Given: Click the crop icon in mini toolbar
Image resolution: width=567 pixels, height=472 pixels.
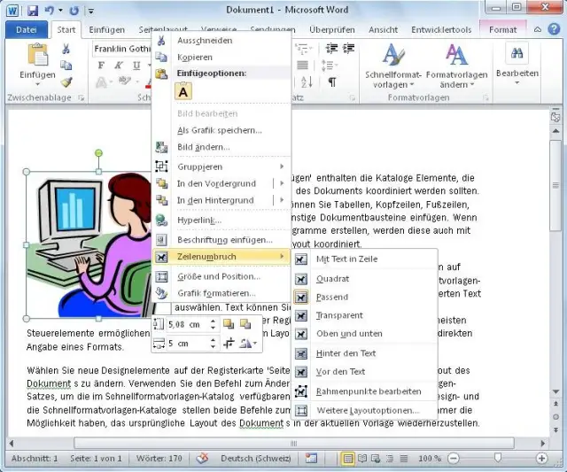Looking at the screenshot, I should [229, 344].
